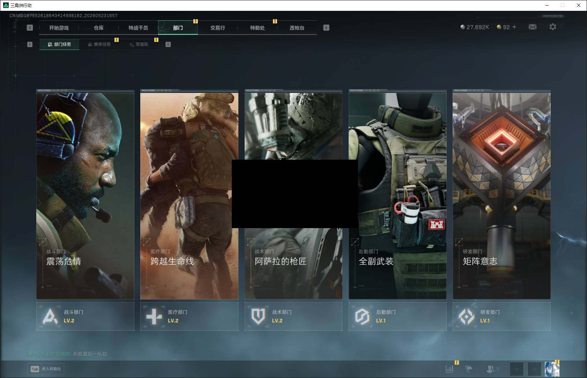Go to the 特战干员 tab
This screenshot has width=587, height=378.
(138, 28)
